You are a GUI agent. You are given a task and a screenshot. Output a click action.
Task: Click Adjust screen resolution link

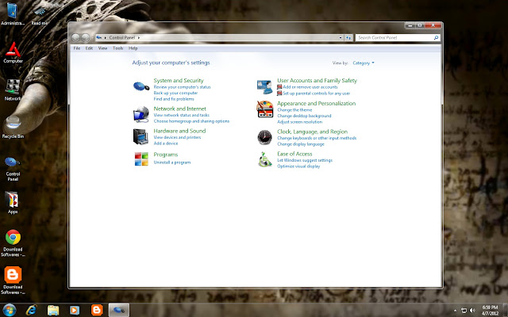click(300, 122)
